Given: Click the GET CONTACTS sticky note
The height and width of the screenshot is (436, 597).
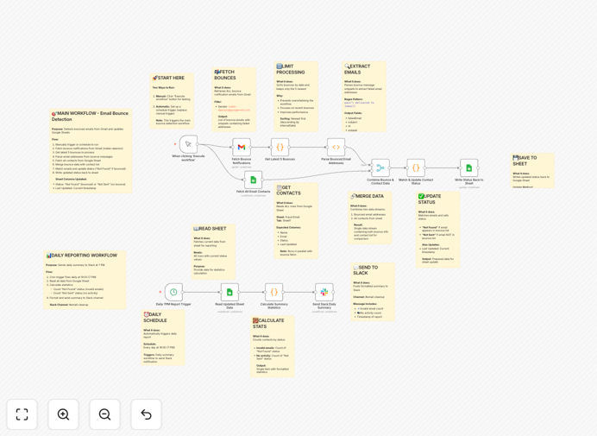Looking at the screenshot, I should pos(296,221).
